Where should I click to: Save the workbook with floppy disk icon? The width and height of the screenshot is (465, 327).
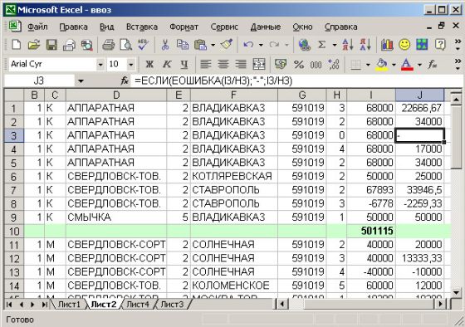tap(51, 45)
